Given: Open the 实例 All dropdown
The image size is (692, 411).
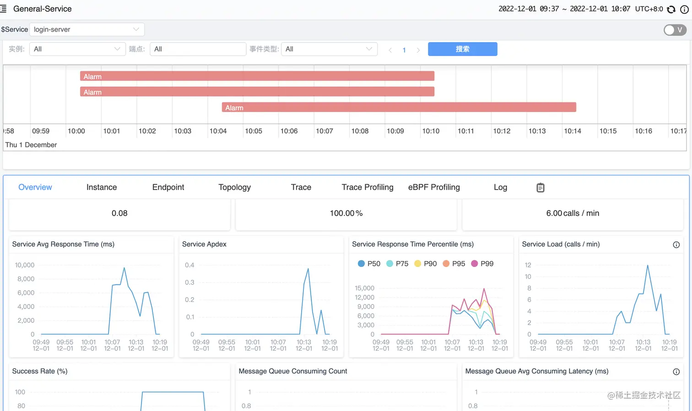Looking at the screenshot, I should click(77, 49).
